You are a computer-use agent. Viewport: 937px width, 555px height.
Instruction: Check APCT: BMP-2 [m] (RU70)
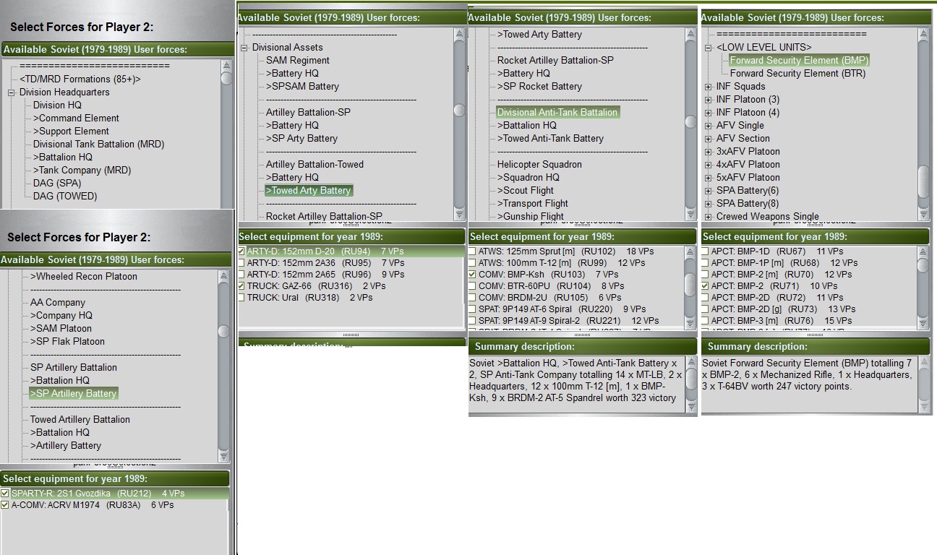705,275
